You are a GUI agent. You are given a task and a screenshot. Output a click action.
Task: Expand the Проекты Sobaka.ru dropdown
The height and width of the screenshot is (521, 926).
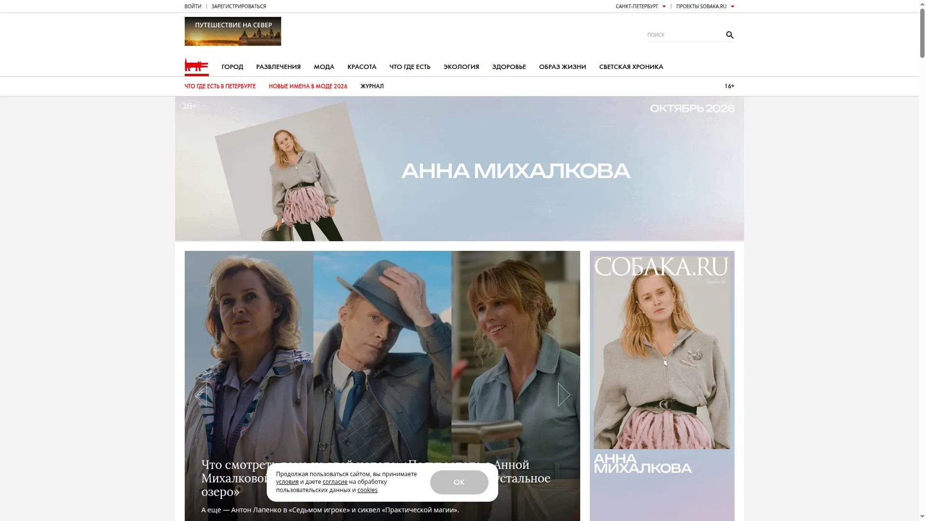tap(705, 6)
